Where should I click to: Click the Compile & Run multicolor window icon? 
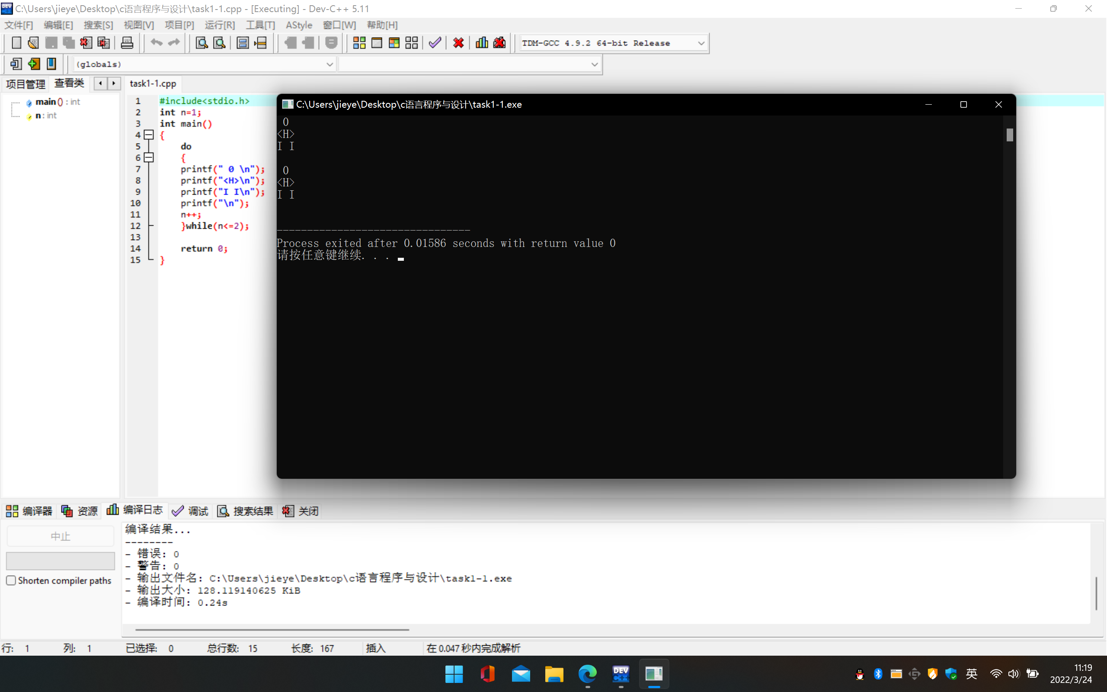tap(394, 43)
